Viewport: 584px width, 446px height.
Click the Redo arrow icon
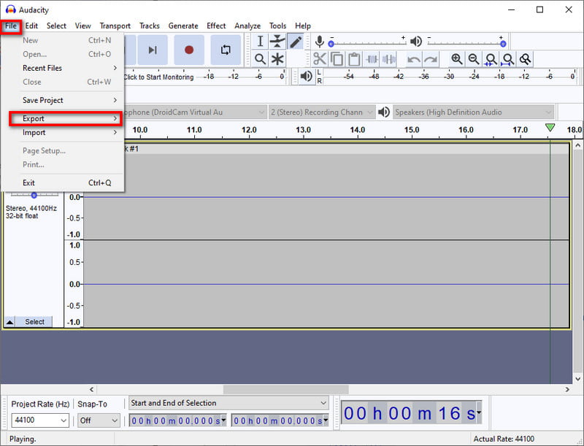(431, 59)
